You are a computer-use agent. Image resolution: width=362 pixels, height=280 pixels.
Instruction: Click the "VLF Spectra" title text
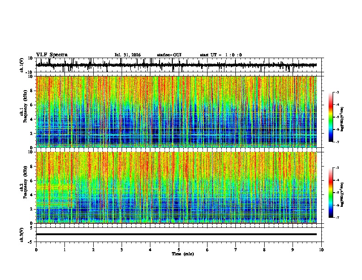point(52,54)
